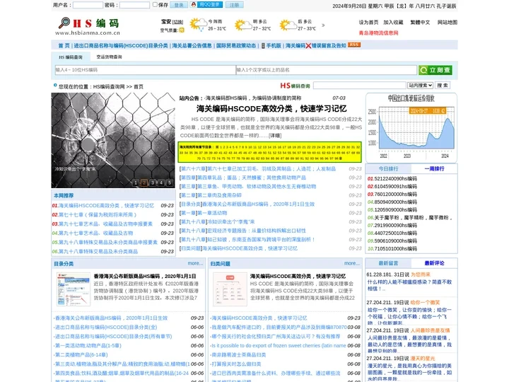Viewport: 509px width, 382px height.
Task: Focus the HS编码 number input field
Action: (145, 70)
